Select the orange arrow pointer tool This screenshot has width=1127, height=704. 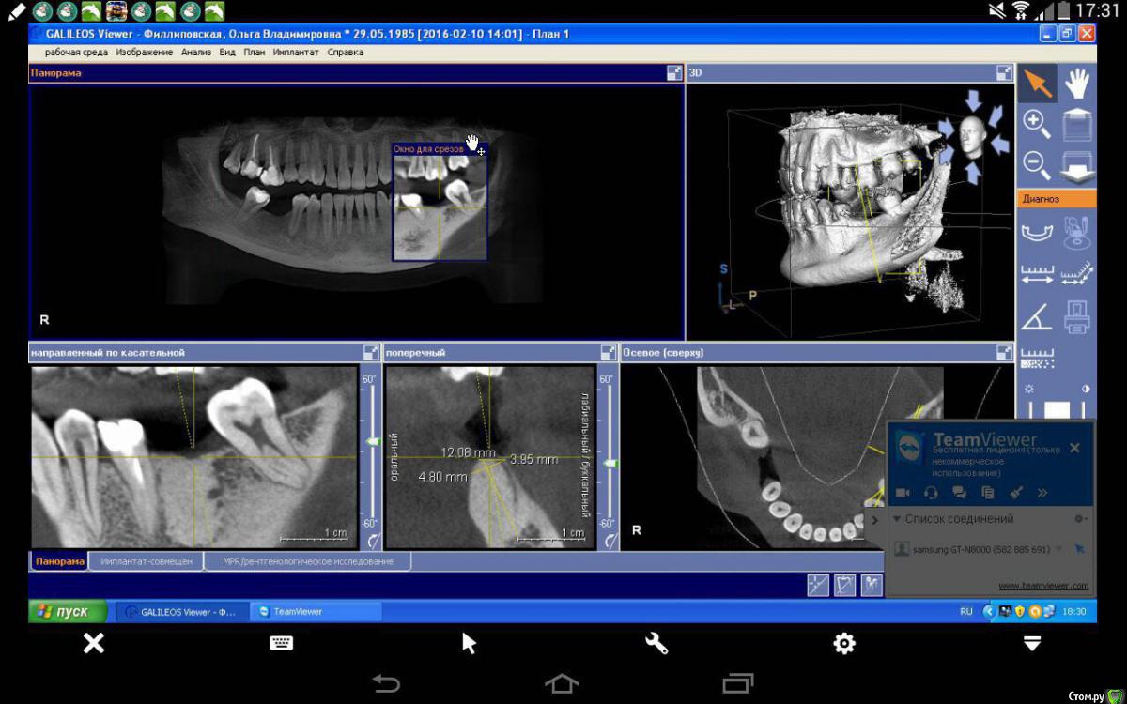1038,84
